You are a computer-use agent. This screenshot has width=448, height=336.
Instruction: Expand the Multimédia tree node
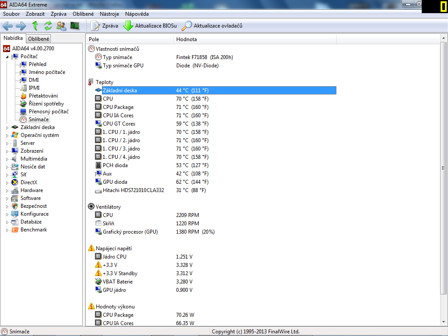point(7,159)
